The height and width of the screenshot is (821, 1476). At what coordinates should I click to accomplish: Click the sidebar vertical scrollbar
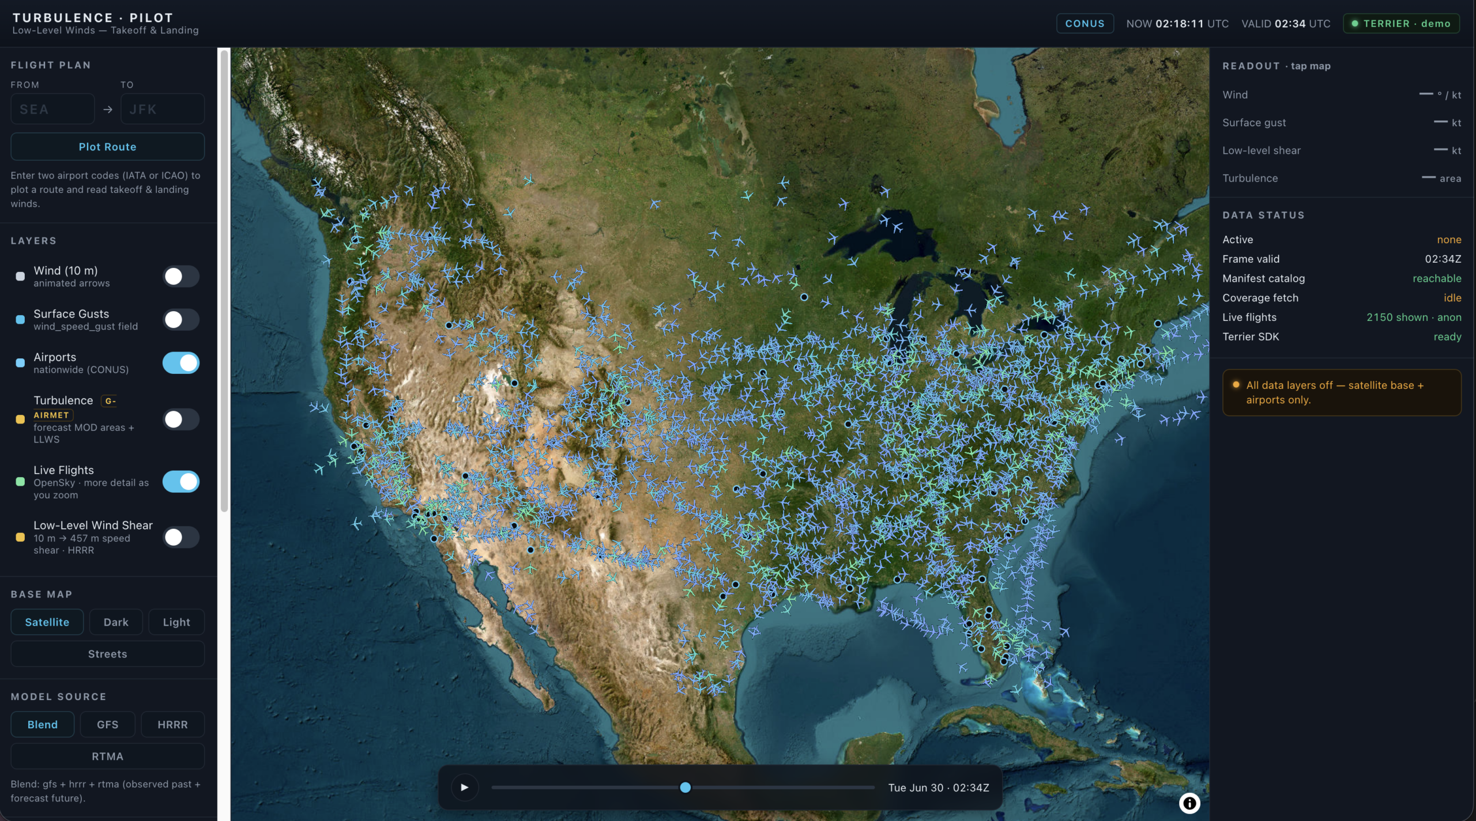click(224, 281)
